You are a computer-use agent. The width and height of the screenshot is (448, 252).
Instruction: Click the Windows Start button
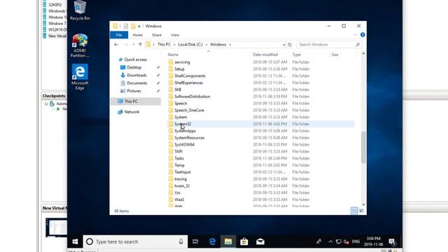(75, 241)
